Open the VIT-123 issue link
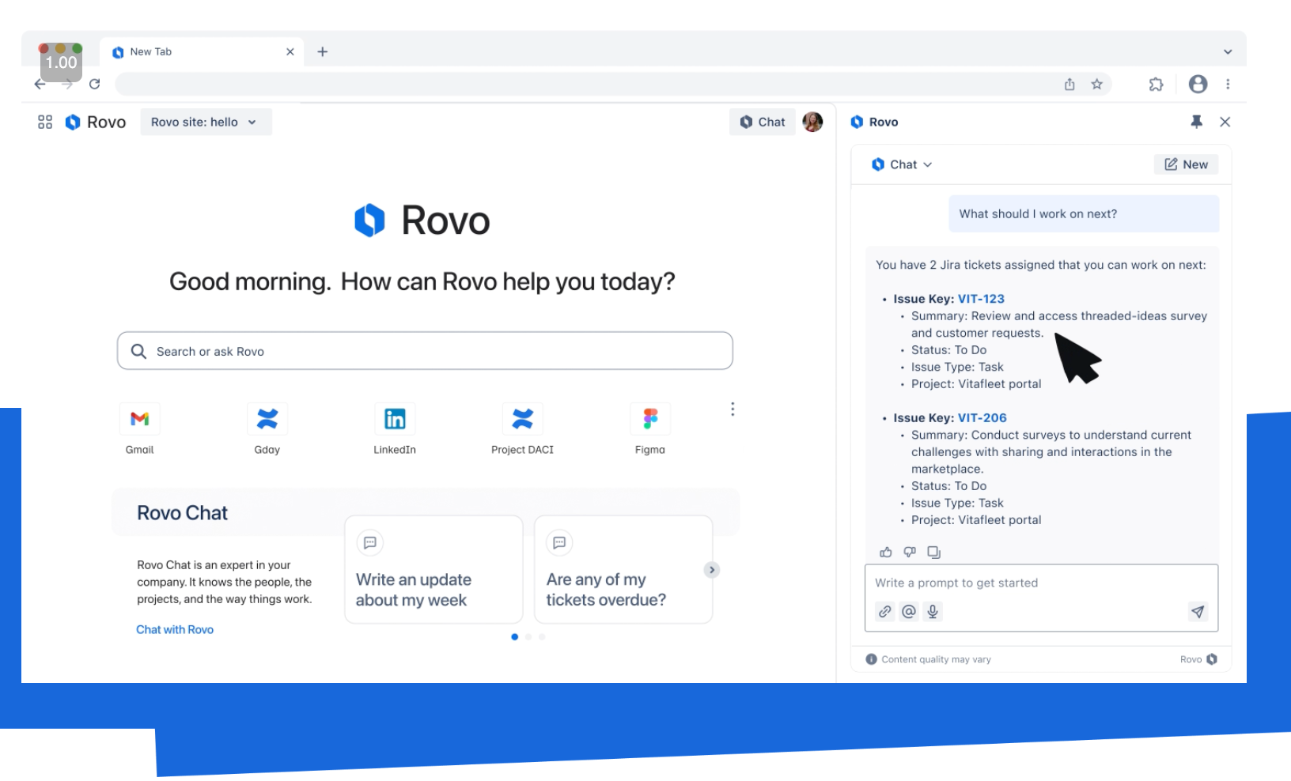The image size is (1291, 781). (x=981, y=299)
